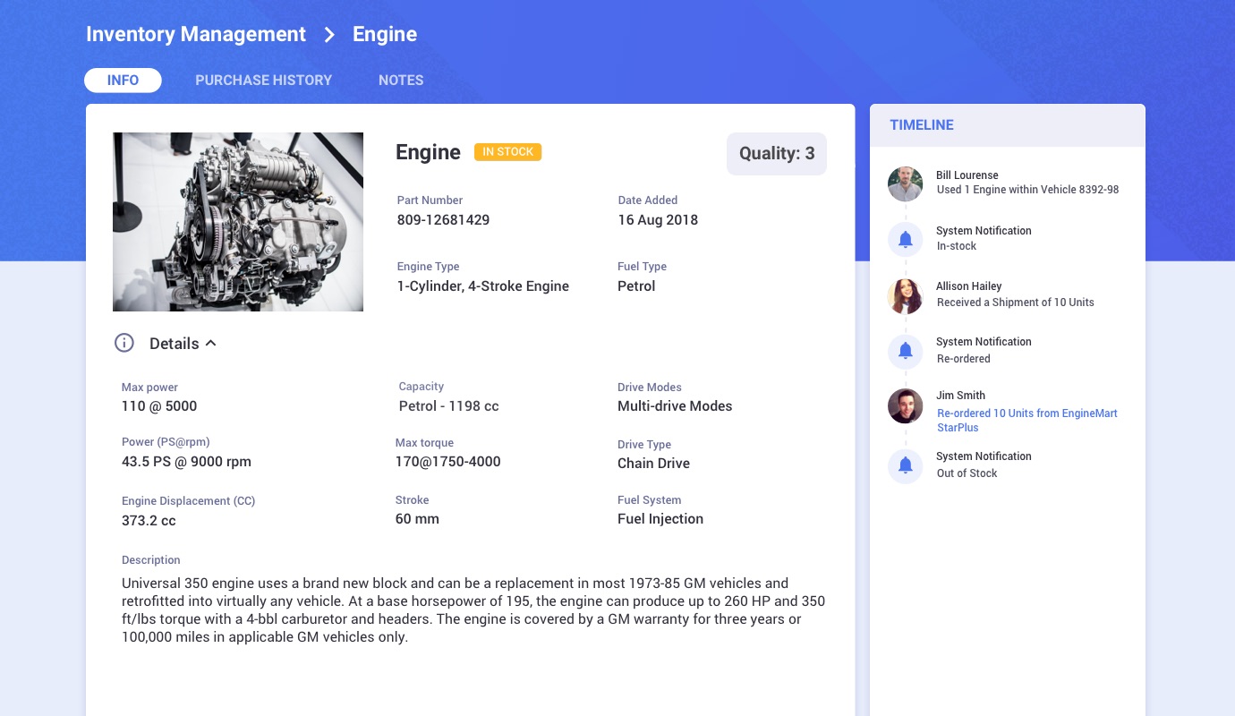Viewport: 1235px width, 716px height.
Task: Click the Max power value 110 @ 5000
Action: tap(159, 406)
